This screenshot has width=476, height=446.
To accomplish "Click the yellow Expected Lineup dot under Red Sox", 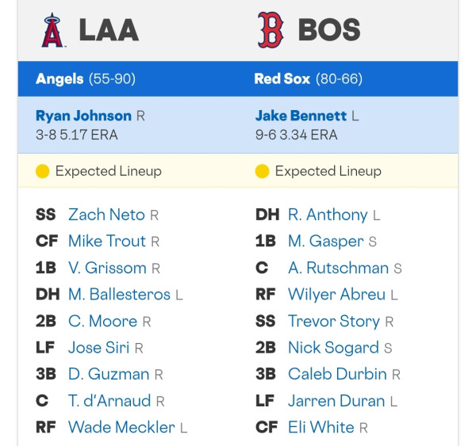I will 263,171.
